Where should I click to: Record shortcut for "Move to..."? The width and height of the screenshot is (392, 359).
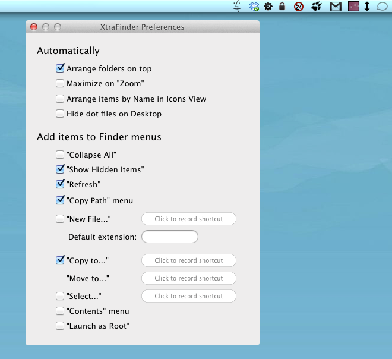click(x=189, y=278)
